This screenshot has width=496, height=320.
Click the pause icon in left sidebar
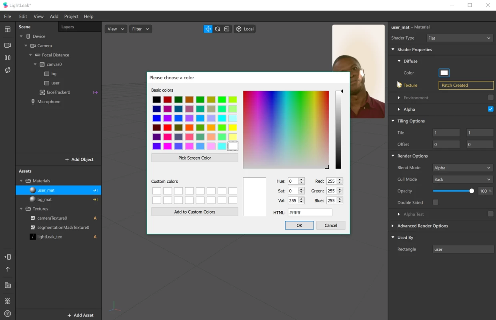coord(8,58)
